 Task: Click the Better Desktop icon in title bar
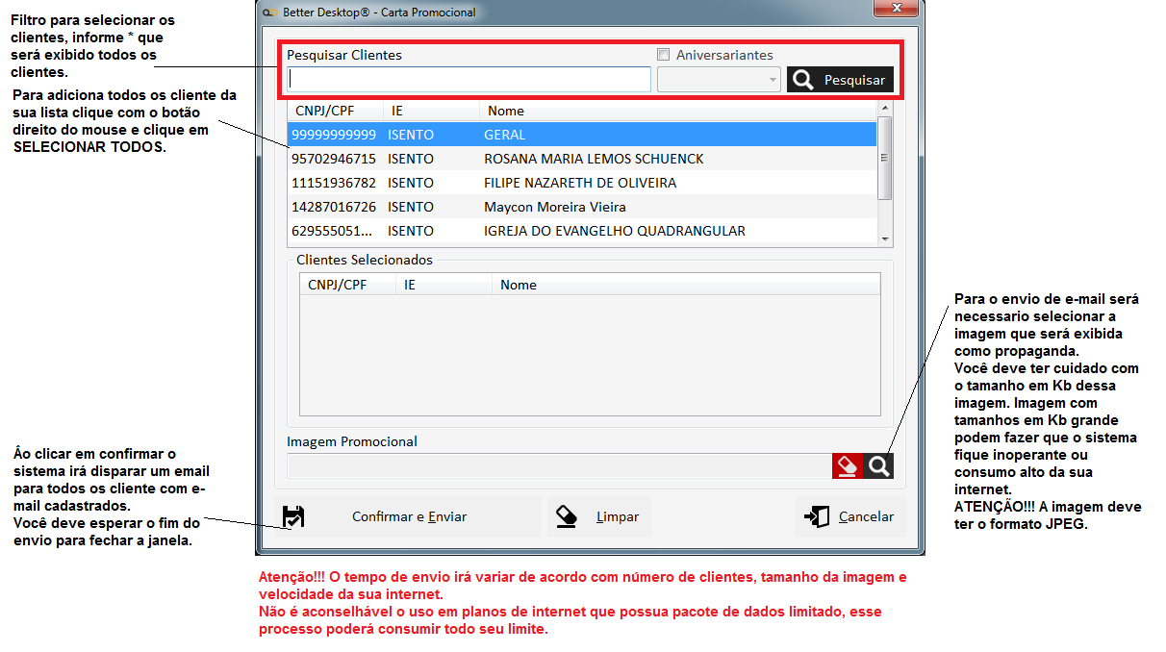pyautogui.click(x=269, y=13)
